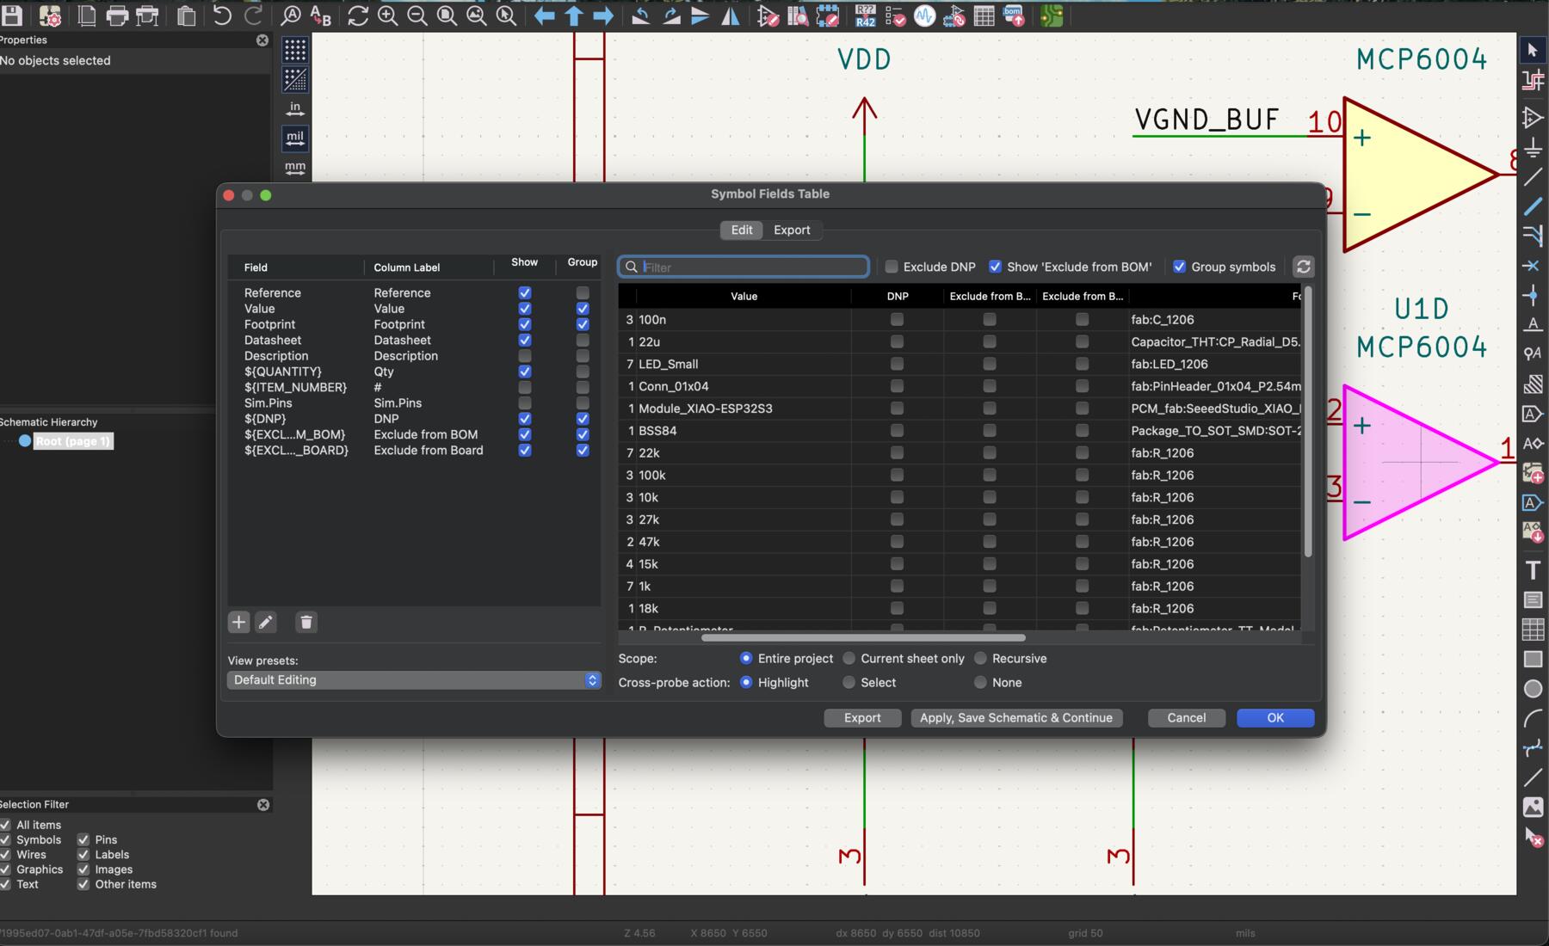Undo the last action
The height and width of the screenshot is (946, 1549).
[x=222, y=15]
